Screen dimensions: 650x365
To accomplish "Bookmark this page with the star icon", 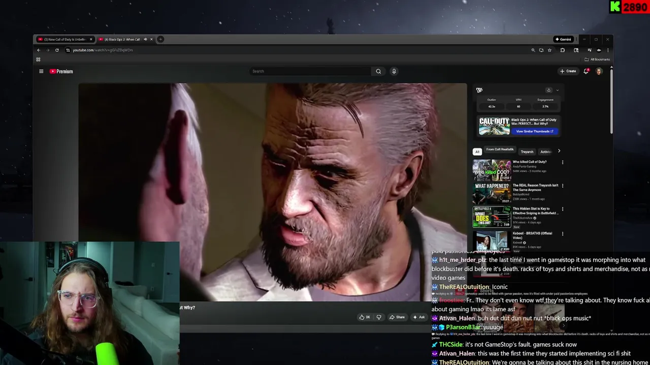I will click(x=549, y=50).
